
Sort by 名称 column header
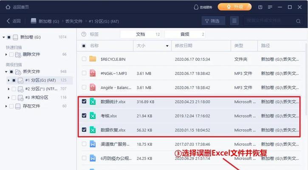coord(94,45)
